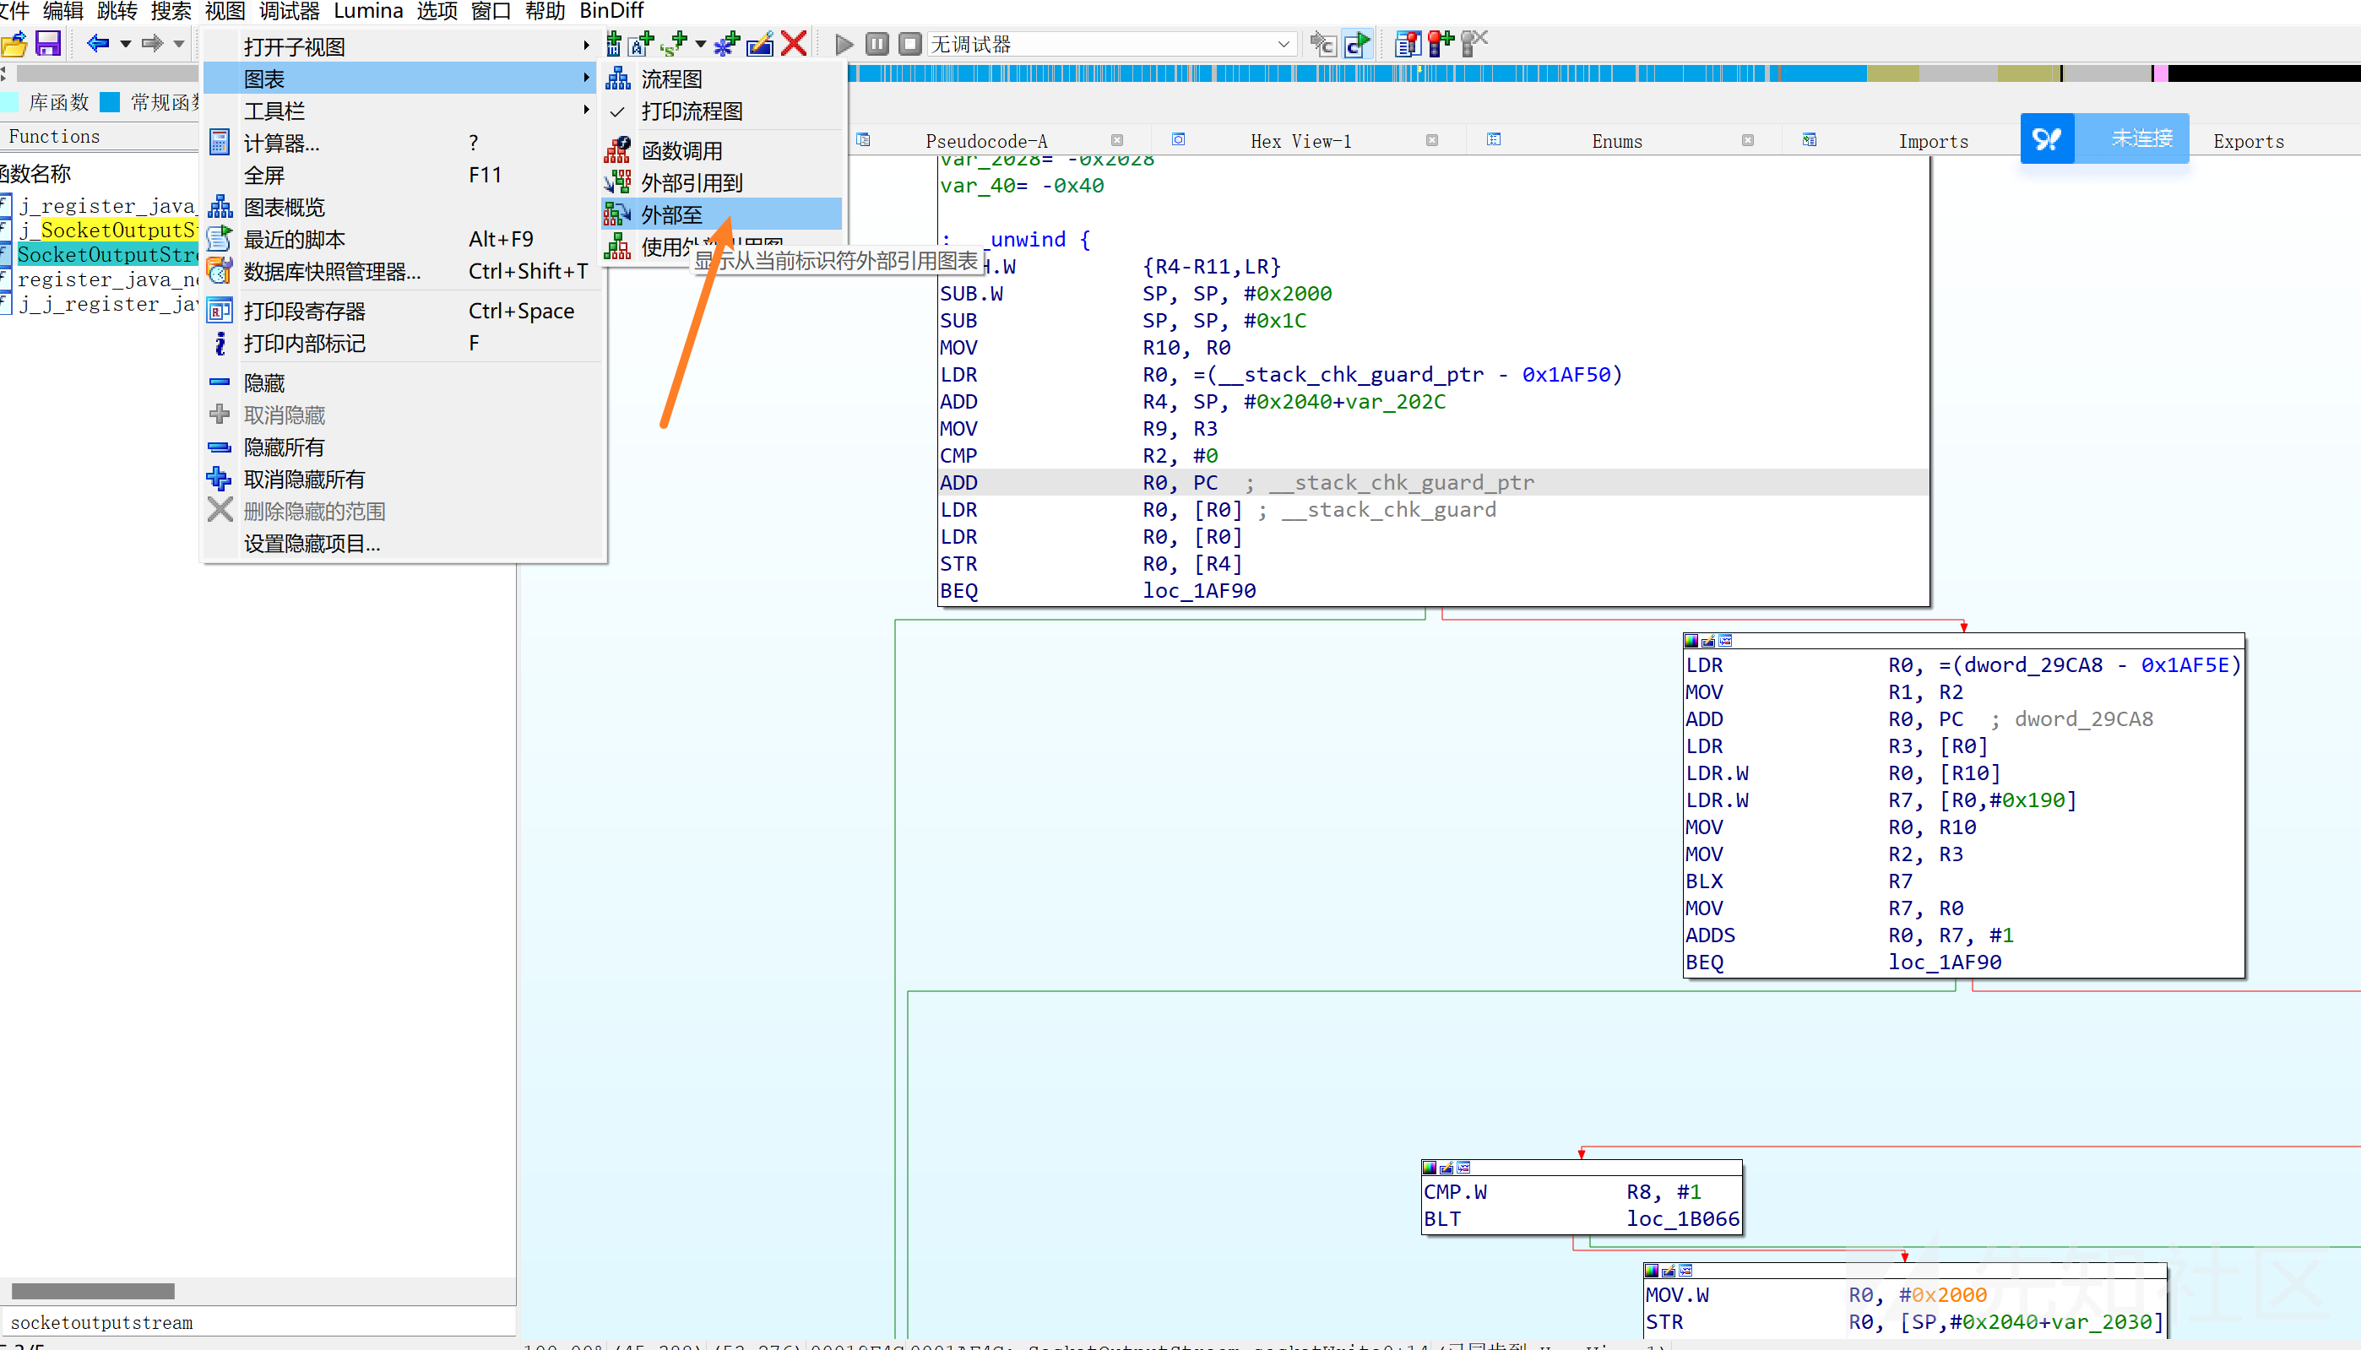Select the highlighted 图表 menu entry
Screen dimensions: 2361x1350
tap(399, 79)
